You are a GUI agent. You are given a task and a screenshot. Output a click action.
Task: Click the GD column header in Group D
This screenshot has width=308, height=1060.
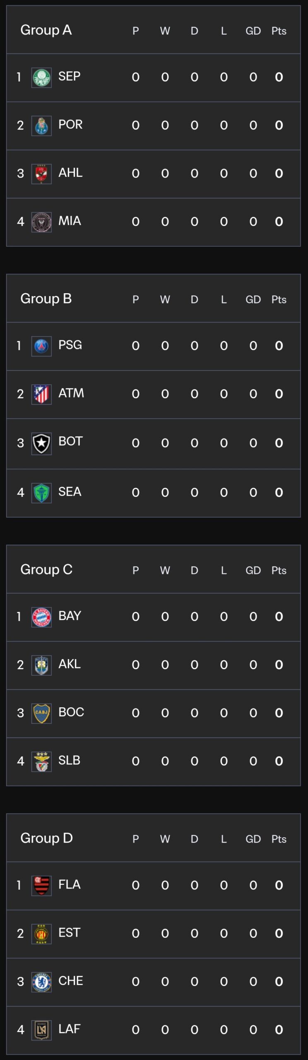tap(253, 839)
